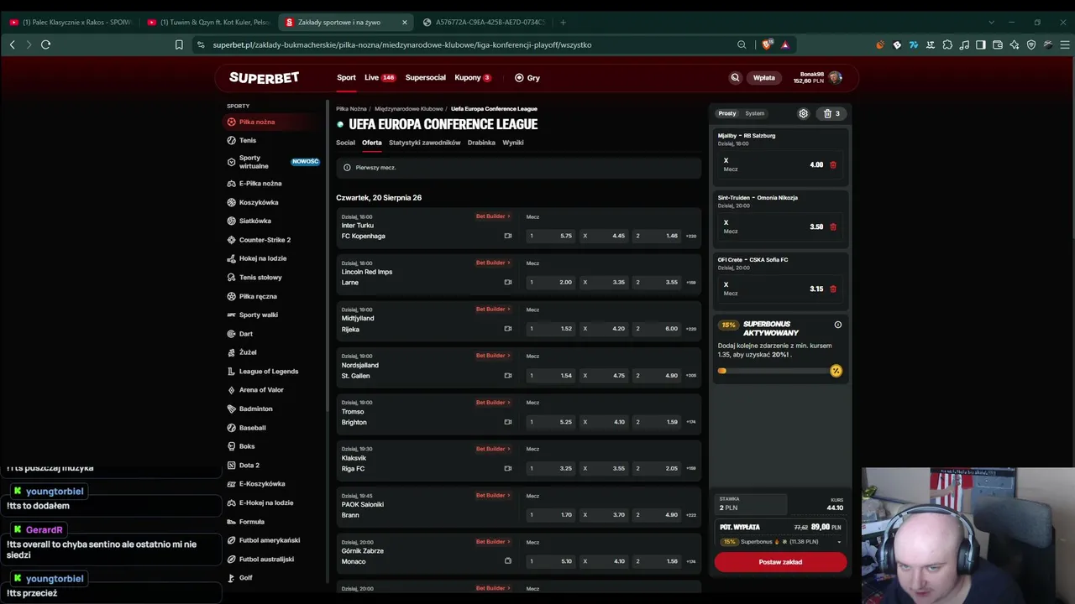Image resolution: width=1075 pixels, height=604 pixels.
Task: Click the Wpłata deposit button
Action: tap(764, 77)
